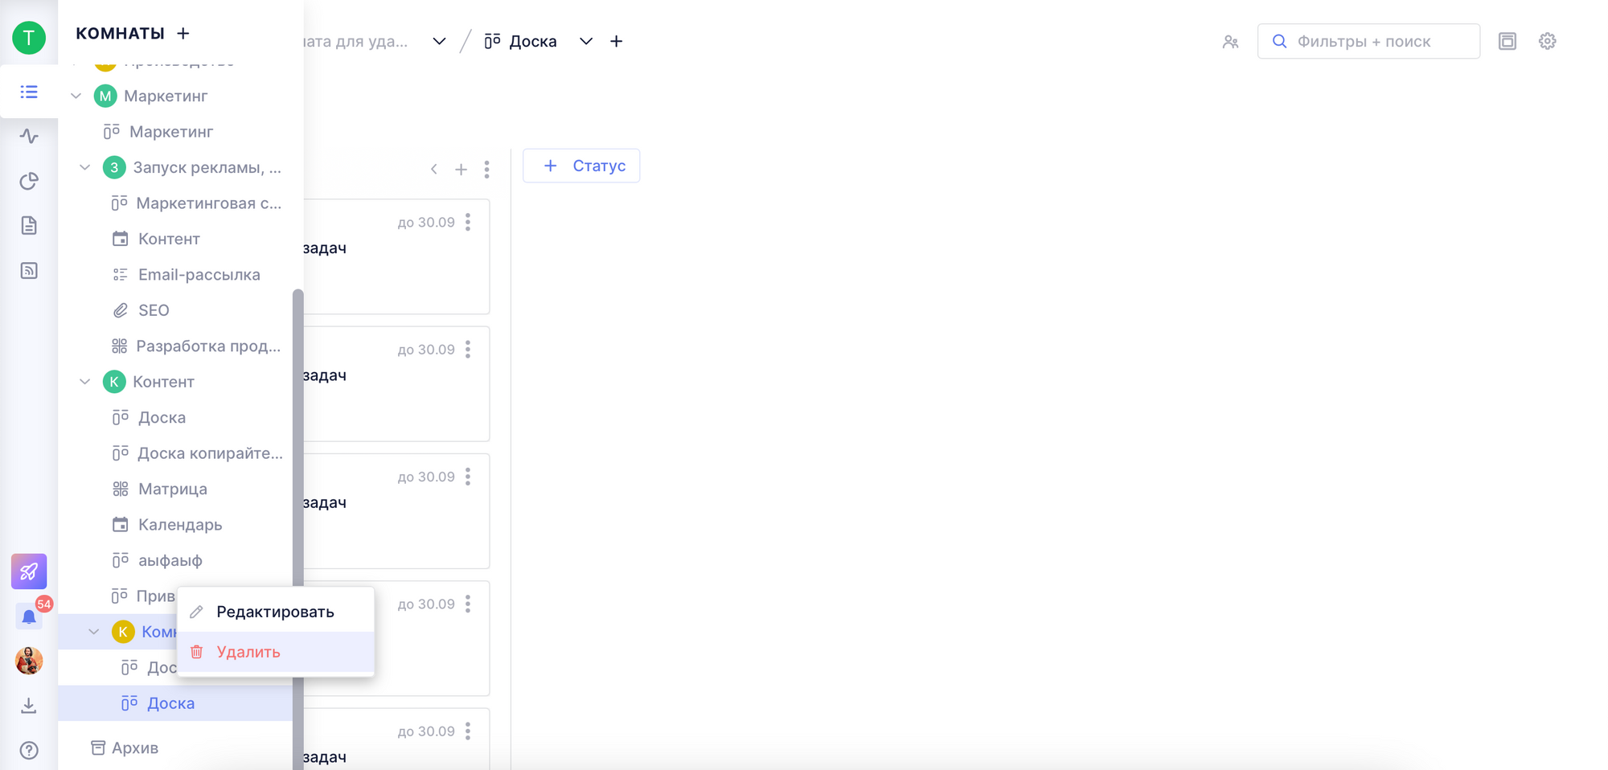
Task: Open the Маркетинг board item
Action: point(170,131)
